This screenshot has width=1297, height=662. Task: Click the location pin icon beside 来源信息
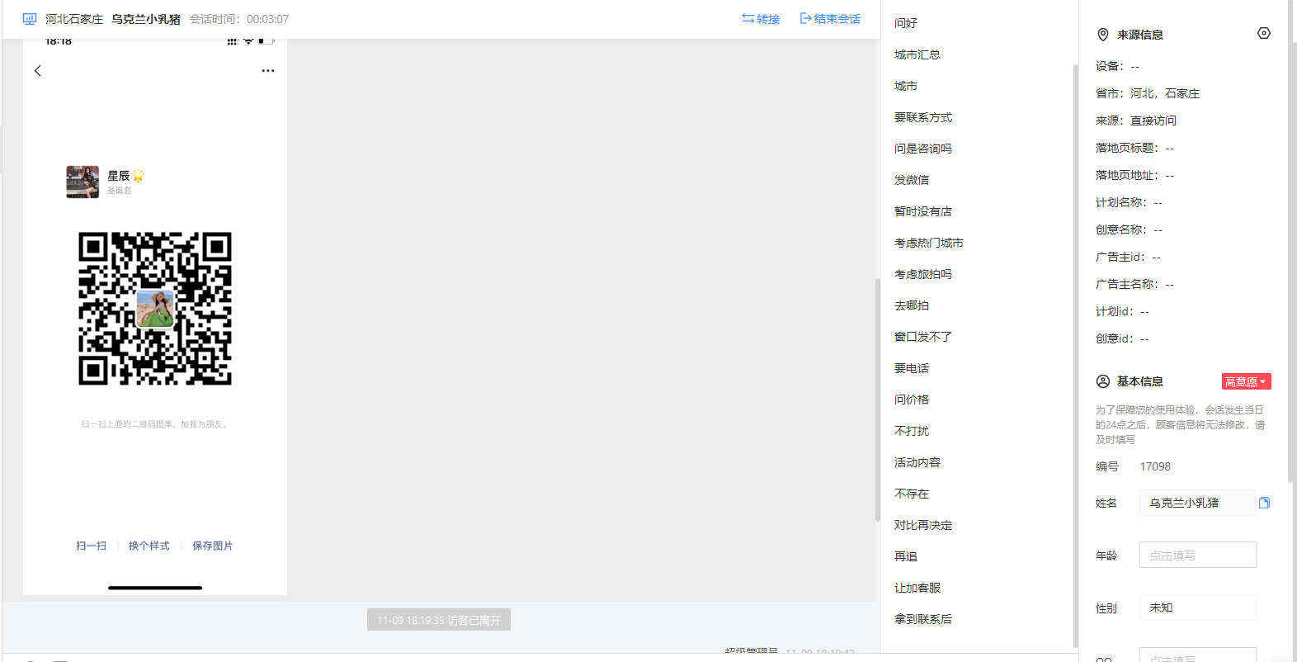click(x=1103, y=35)
